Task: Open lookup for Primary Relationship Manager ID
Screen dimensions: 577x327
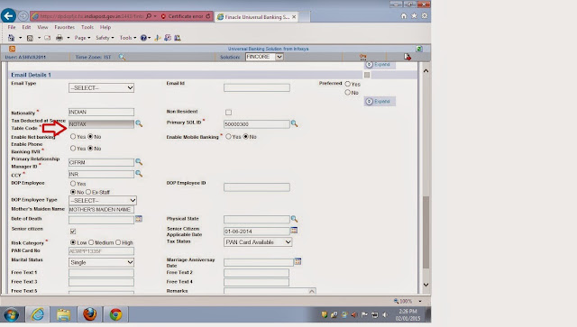Action: pos(139,162)
